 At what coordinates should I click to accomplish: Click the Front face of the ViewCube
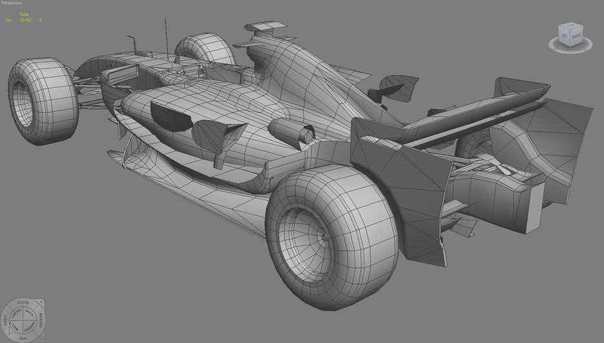576,34
